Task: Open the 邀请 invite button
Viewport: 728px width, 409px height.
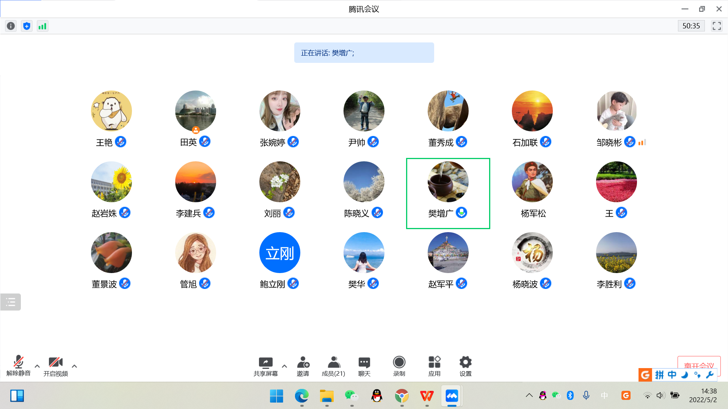Action: 303,366
